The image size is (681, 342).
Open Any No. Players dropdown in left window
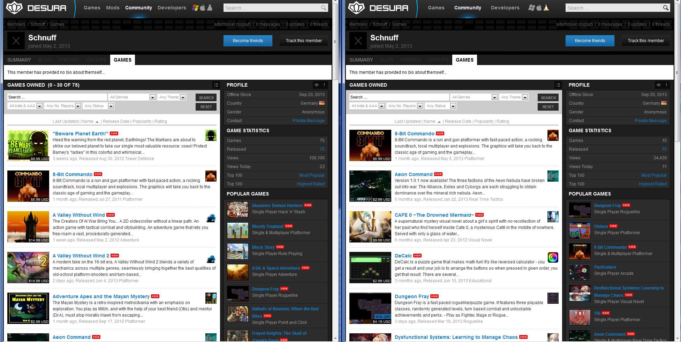(x=63, y=106)
